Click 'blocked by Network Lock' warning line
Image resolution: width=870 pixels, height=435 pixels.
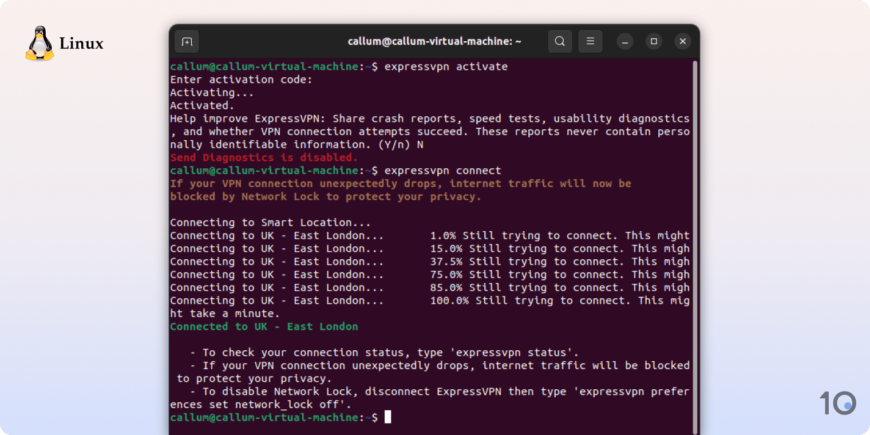coord(326,196)
